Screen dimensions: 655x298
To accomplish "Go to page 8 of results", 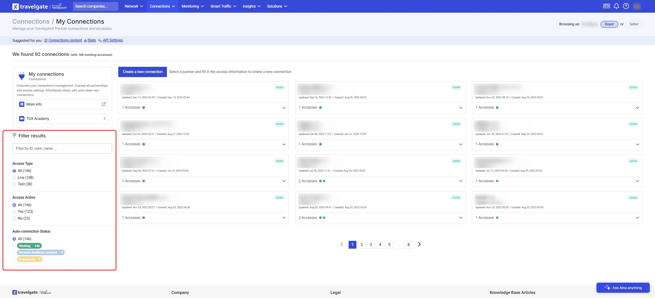I will coord(409,245).
